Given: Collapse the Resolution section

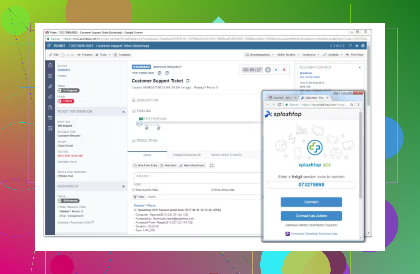Looking at the screenshot, I should click(134, 141).
